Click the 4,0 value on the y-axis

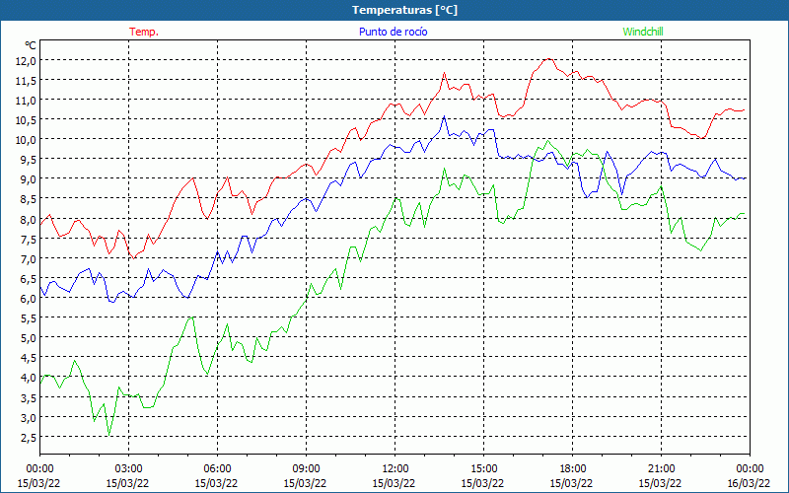pos(29,378)
